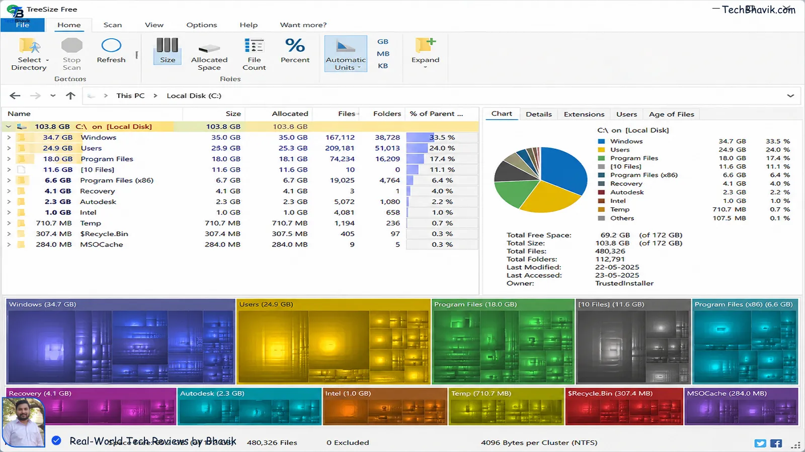Switch to Percent mode
Viewport: 805px width, 452px height.
295,51
